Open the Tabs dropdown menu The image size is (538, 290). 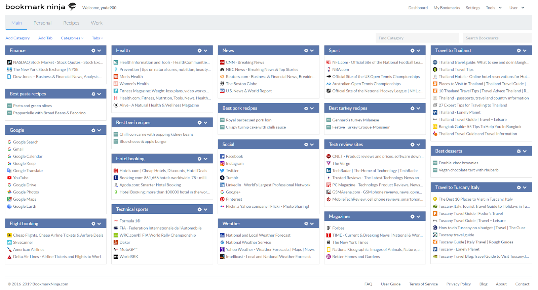click(x=98, y=38)
